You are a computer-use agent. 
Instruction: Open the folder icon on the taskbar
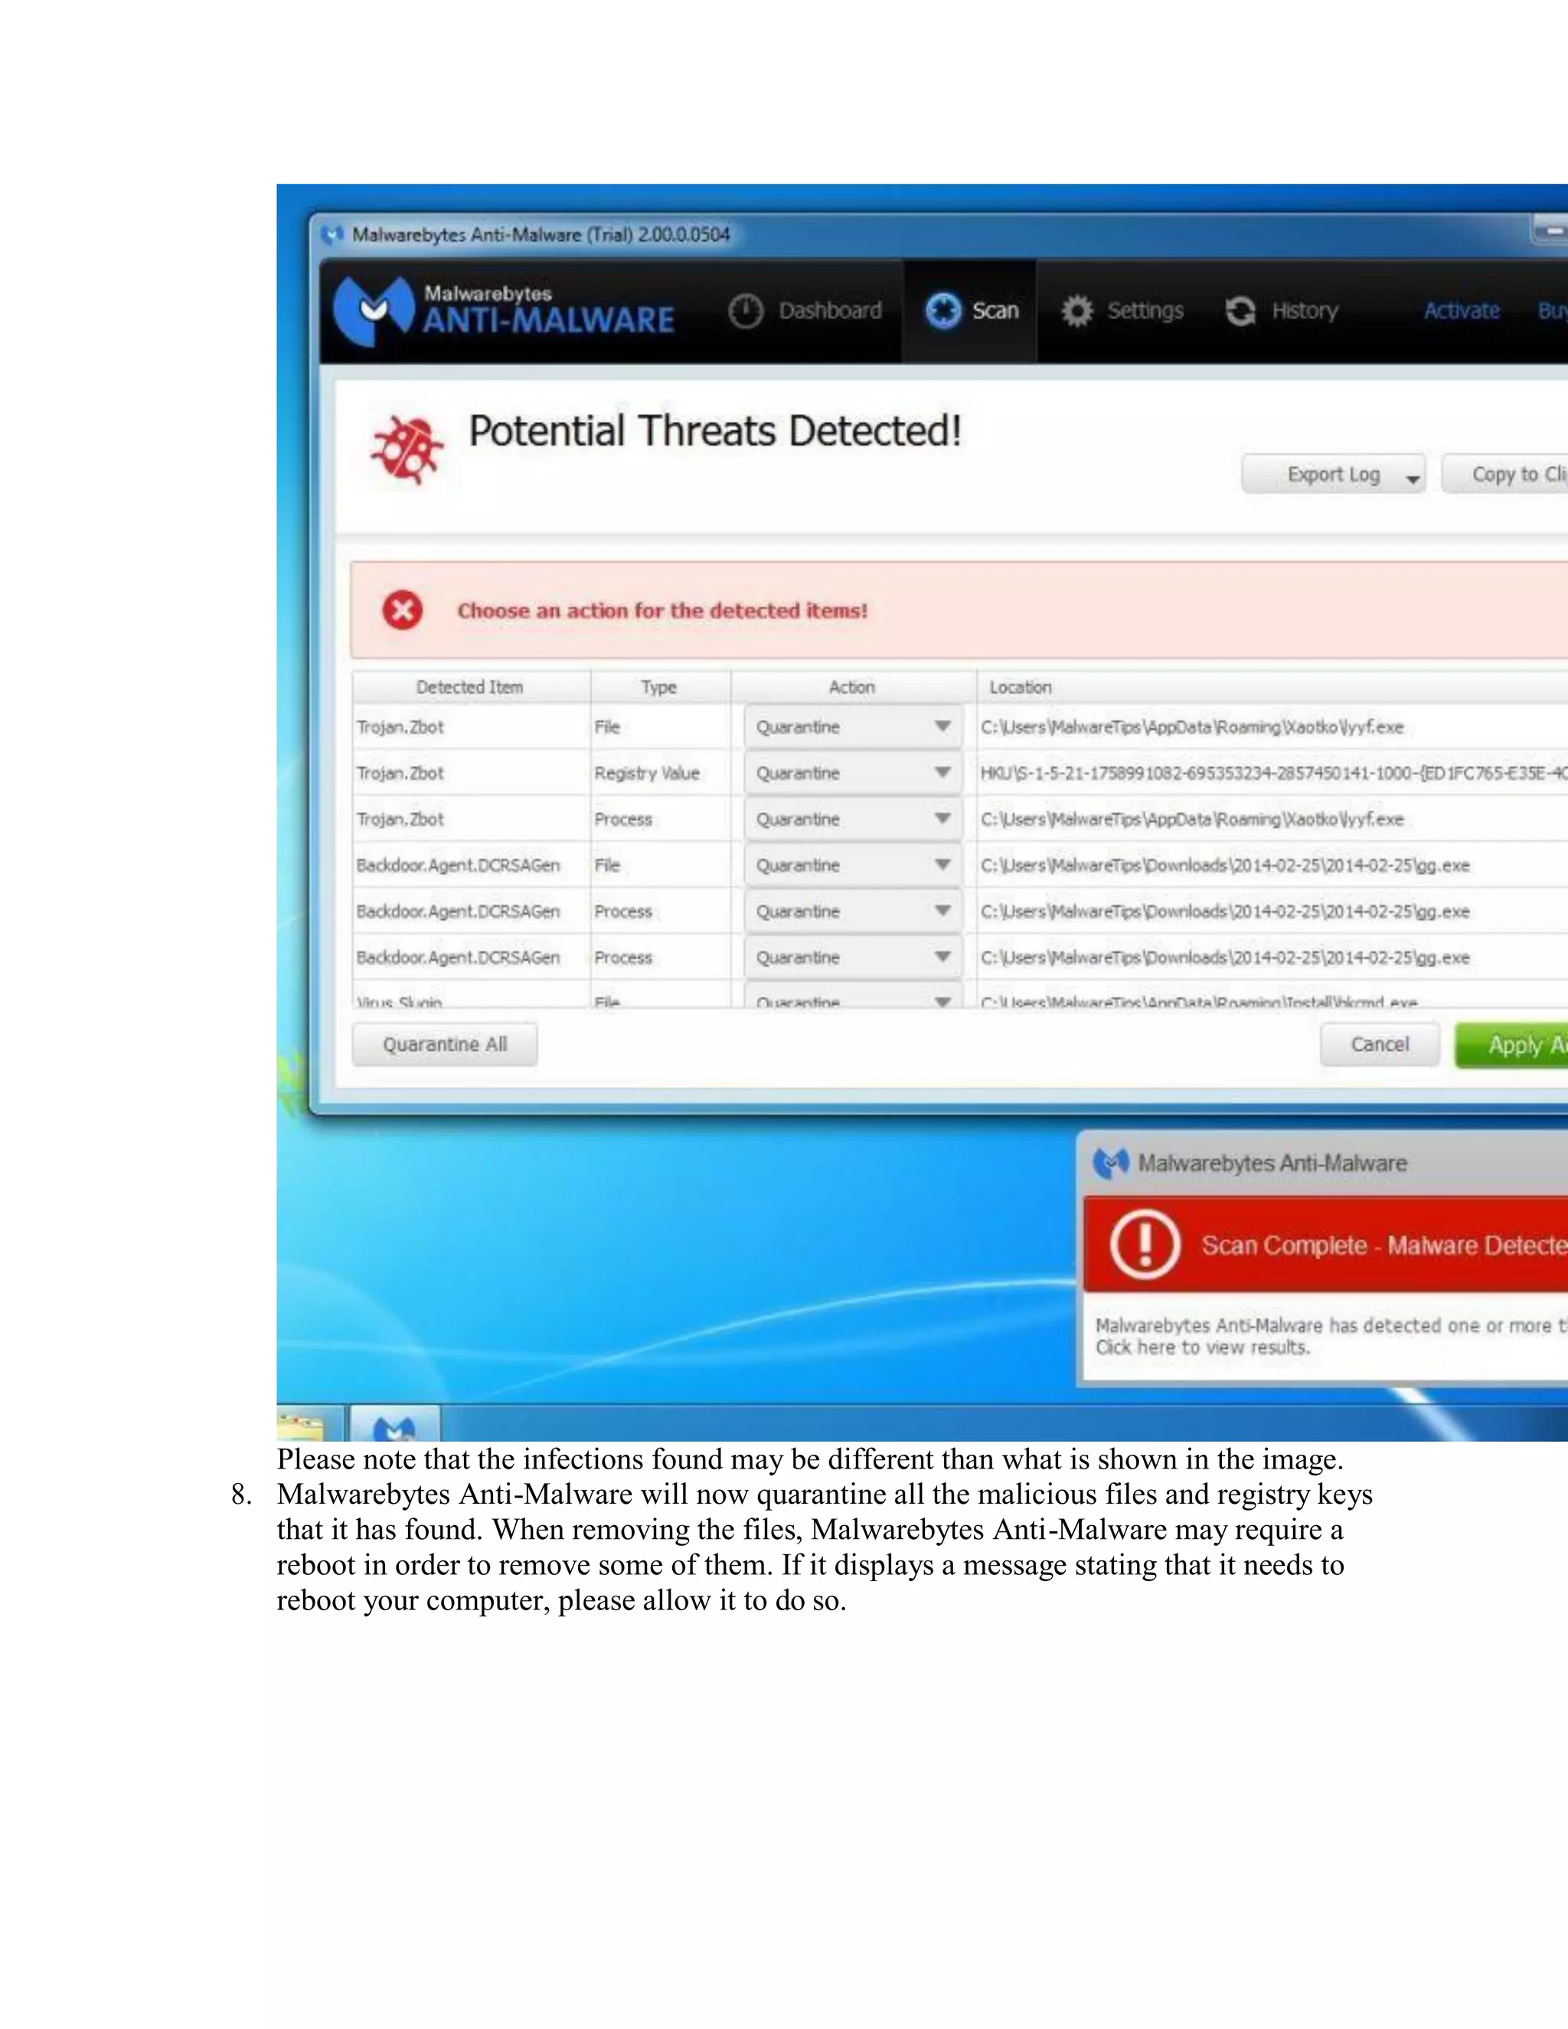[x=301, y=1427]
